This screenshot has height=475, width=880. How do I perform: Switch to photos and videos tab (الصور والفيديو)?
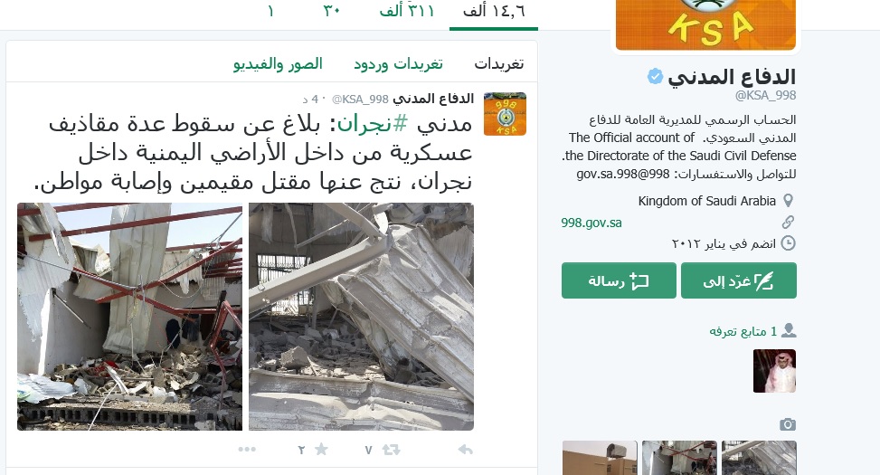click(x=278, y=64)
